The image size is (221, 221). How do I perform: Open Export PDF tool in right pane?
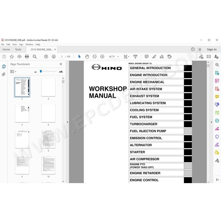tap(217, 73)
